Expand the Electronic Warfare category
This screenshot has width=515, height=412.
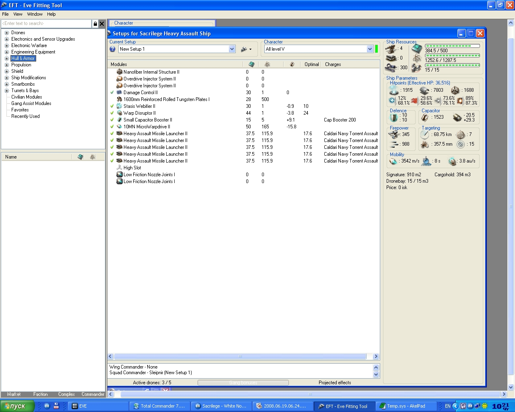[6, 46]
